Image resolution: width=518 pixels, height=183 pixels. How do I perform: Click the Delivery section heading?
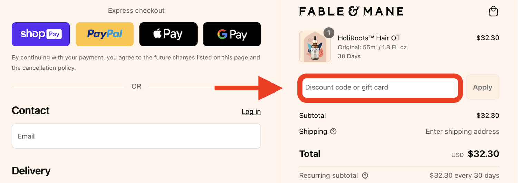31,171
